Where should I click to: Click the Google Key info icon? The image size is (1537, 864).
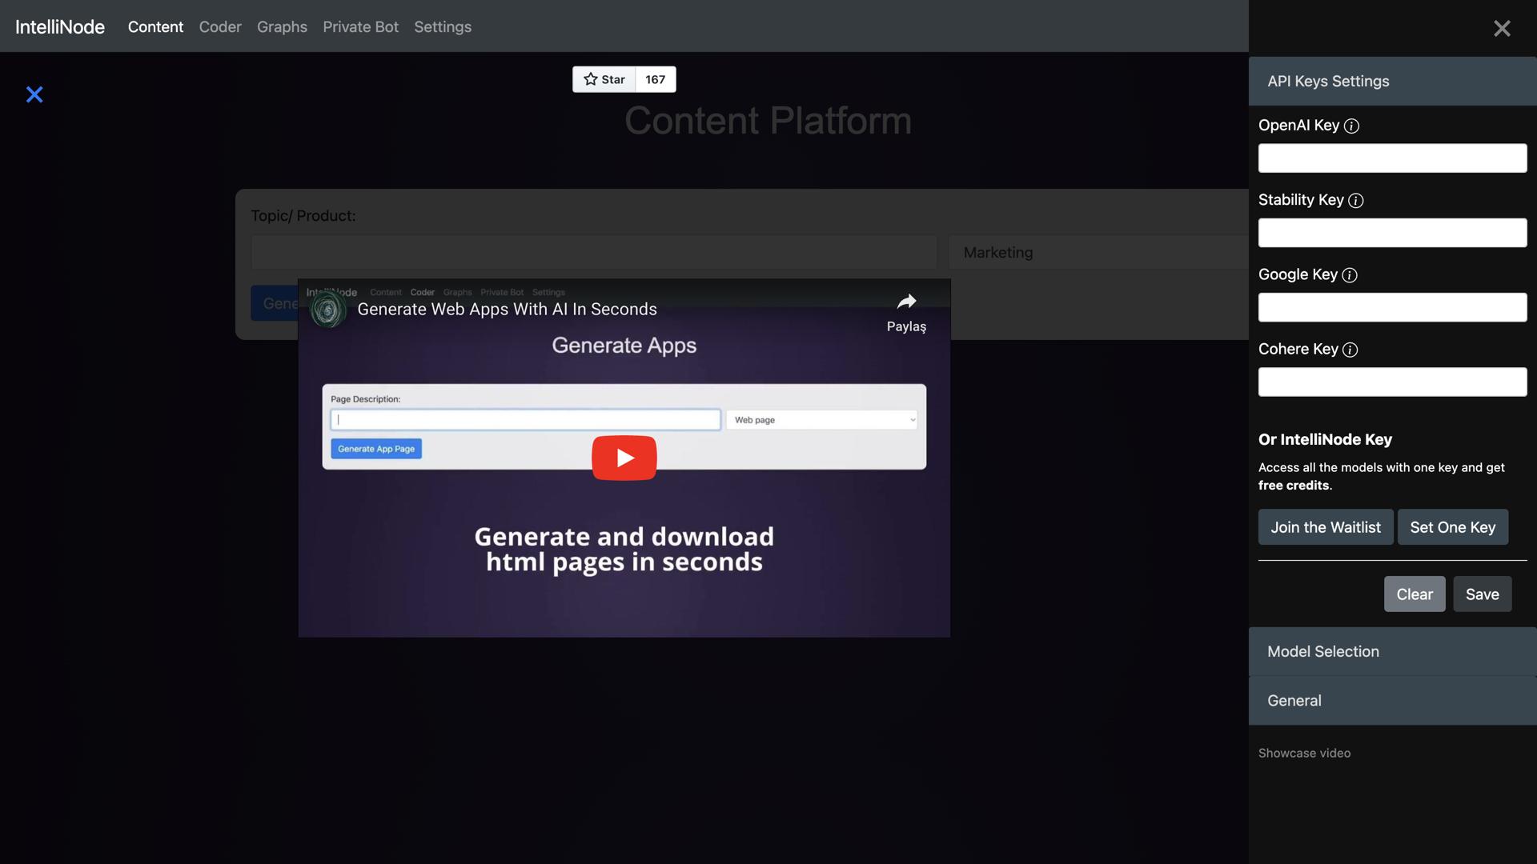click(x=1349, y=275)
